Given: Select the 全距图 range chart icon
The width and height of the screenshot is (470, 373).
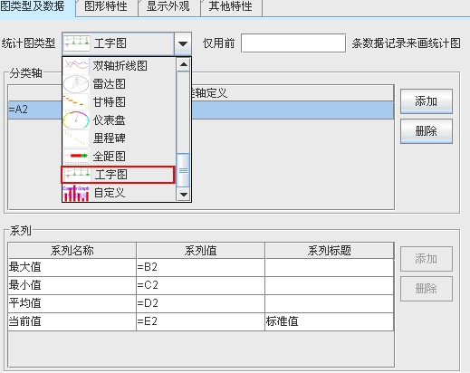Looking at the screenshot, I should click(76, 157).
